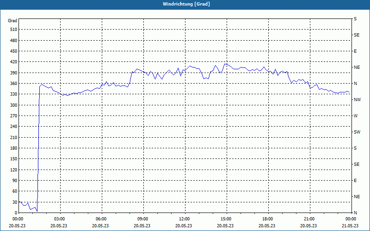Click the 03:00 time label

coord(59,219)
